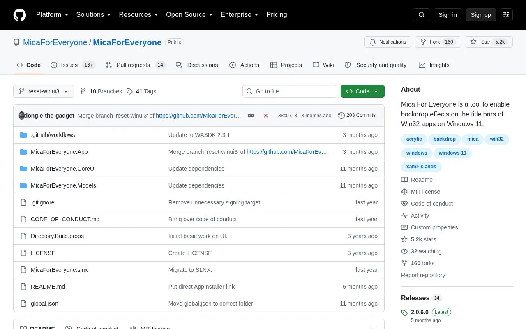Expand the Platform menu

52,15
